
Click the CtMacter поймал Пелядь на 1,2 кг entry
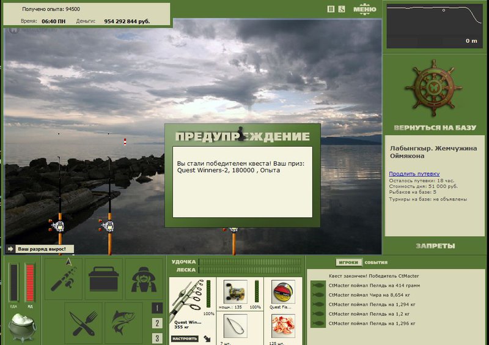pyautogui.click(x=369, y=314)
